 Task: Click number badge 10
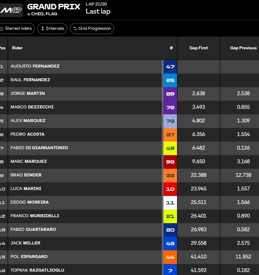pyautogui.click(x=170, y=189)
